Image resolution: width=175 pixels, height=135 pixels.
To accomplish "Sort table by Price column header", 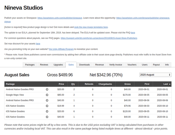I will point(58,84).
